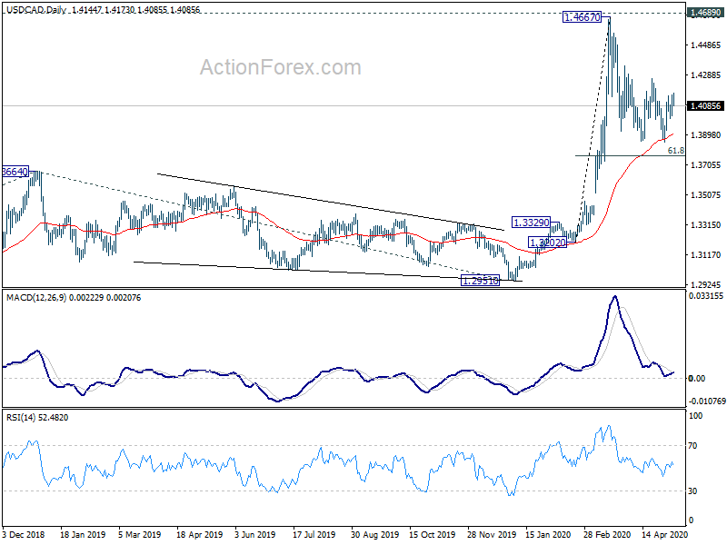Click the 1.44865 axis price label
This screenshot has width=727, height=545.
706,45
